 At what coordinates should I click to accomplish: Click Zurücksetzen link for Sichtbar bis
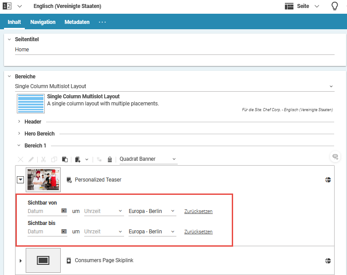point(198,232)
